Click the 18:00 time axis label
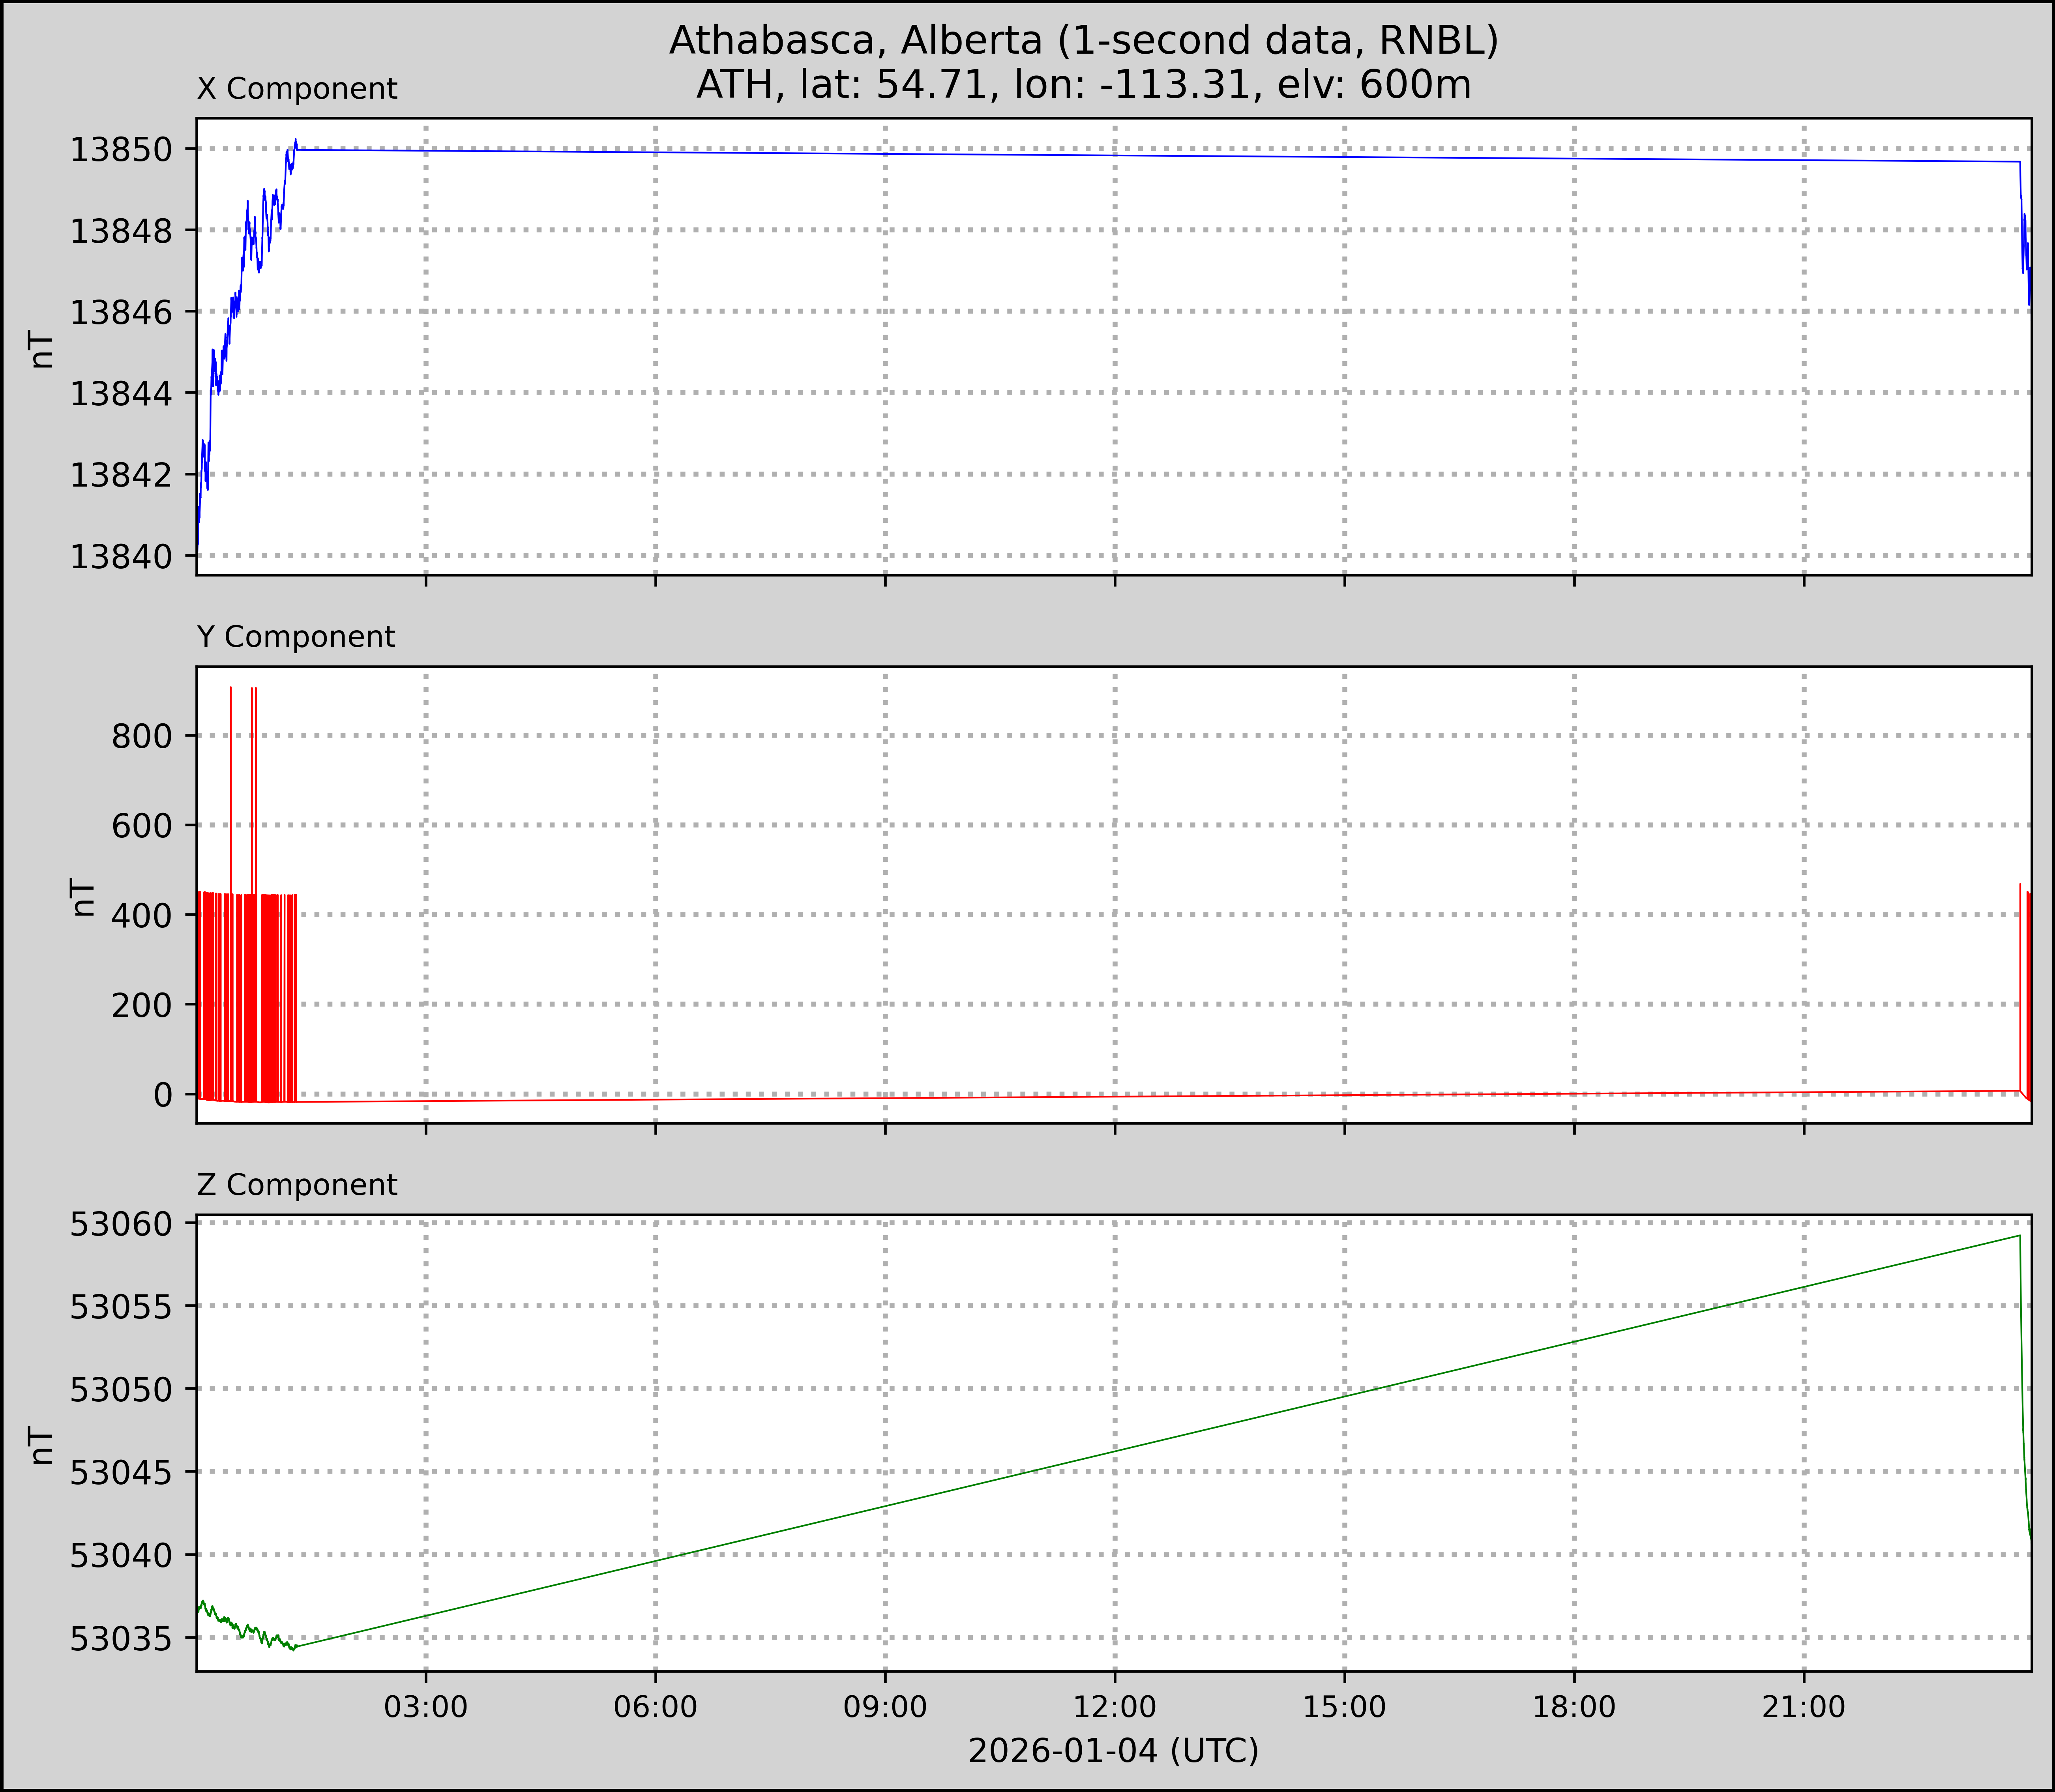This screenshot has height=1792, width=2055. [x=1574, y=1706]
